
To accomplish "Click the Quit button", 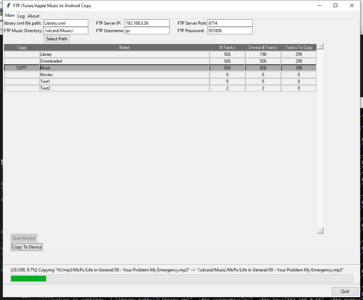I will pos(344,291).
